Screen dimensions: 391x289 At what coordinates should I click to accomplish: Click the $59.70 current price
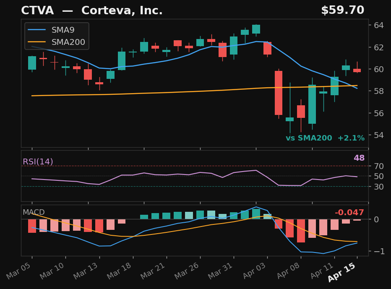tap(343, 10)
